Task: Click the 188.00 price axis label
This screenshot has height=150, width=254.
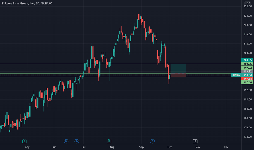Action: click(x=248, y=100)
